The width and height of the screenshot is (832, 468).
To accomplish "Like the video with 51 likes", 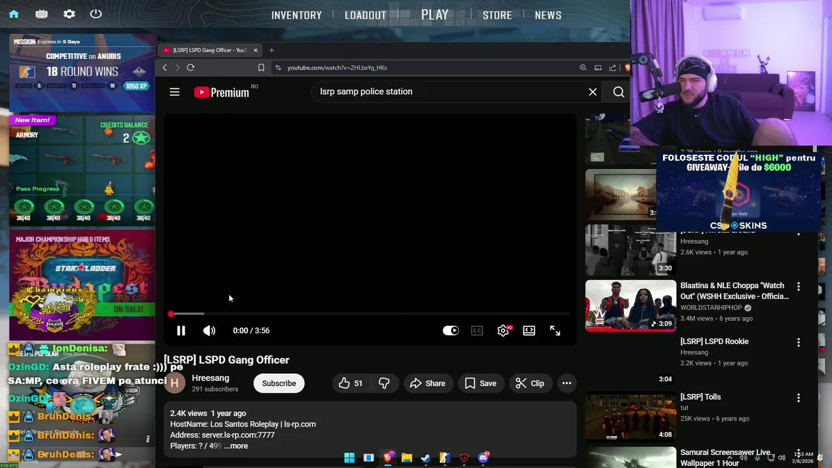I will [x=350, y=383].
